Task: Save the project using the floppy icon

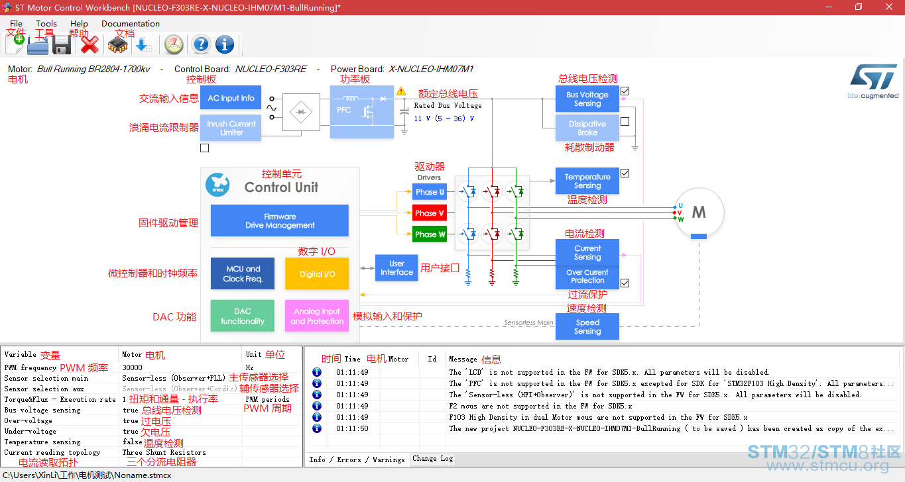Action: click(x=62, y=44)
